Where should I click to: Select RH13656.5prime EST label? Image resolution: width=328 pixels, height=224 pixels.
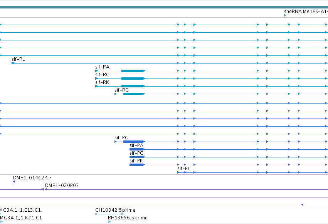pyautogui.click(x=128, y=218)
